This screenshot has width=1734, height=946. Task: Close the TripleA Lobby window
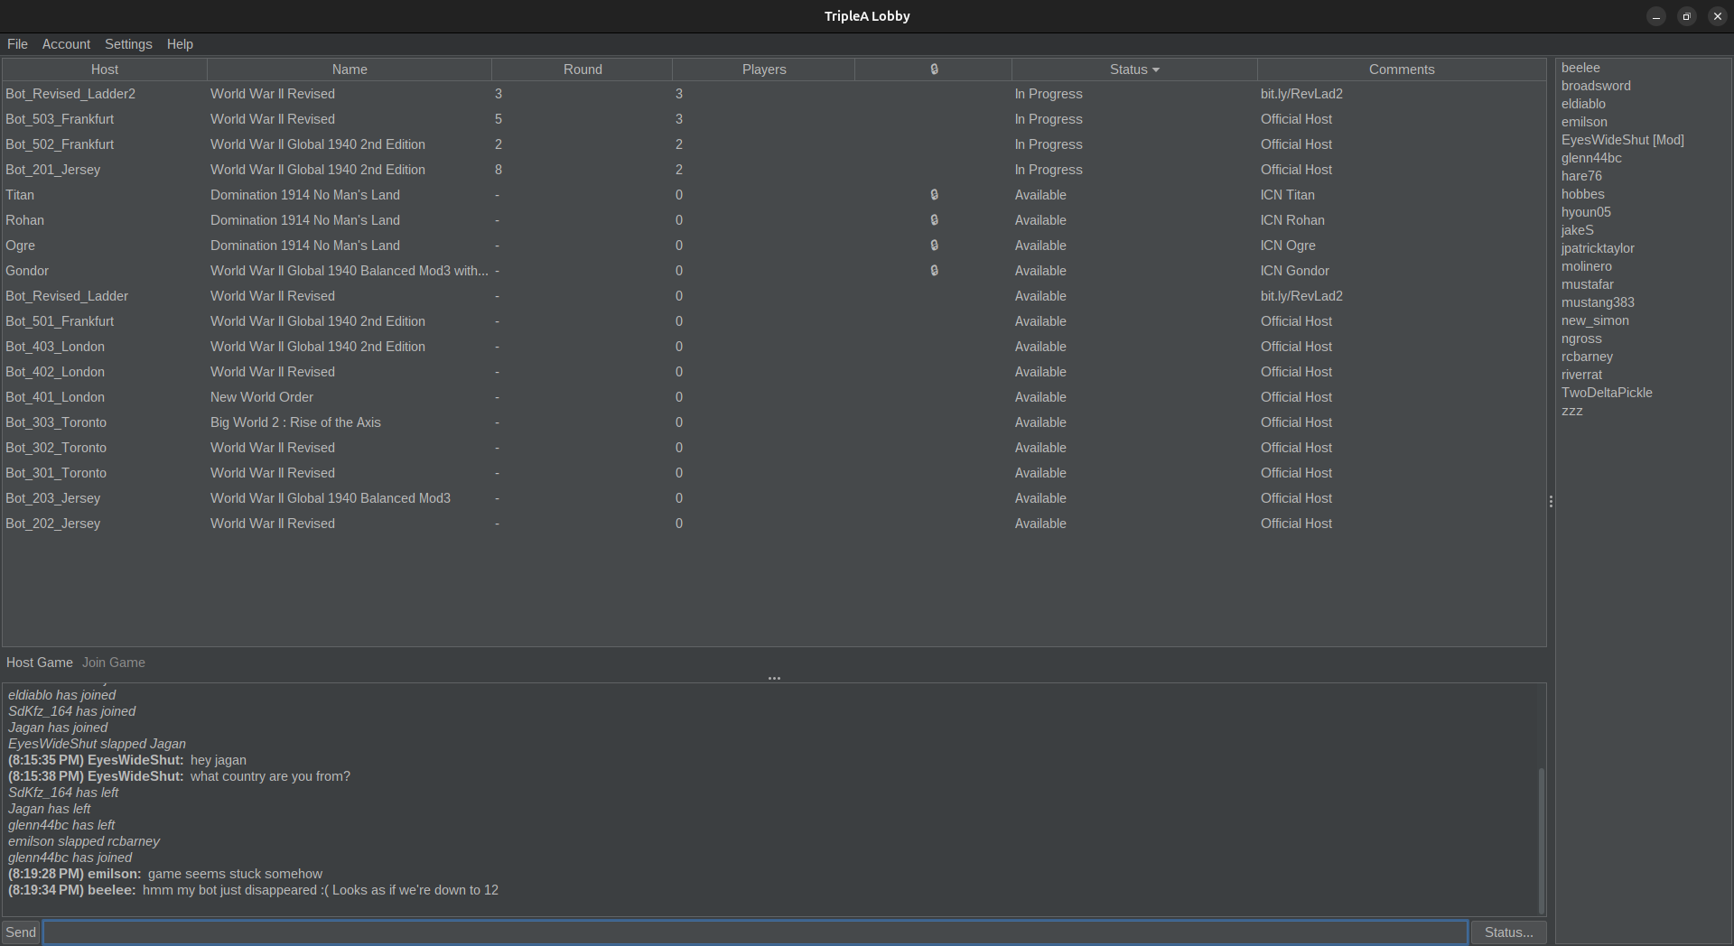[x=1717, y=16]
